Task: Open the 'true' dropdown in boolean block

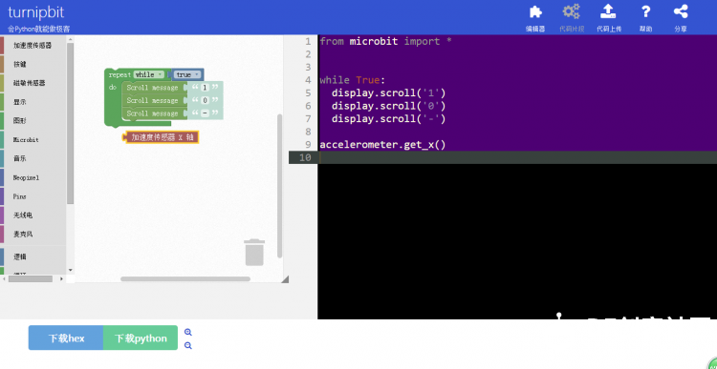Action: [x=187, y=74]
